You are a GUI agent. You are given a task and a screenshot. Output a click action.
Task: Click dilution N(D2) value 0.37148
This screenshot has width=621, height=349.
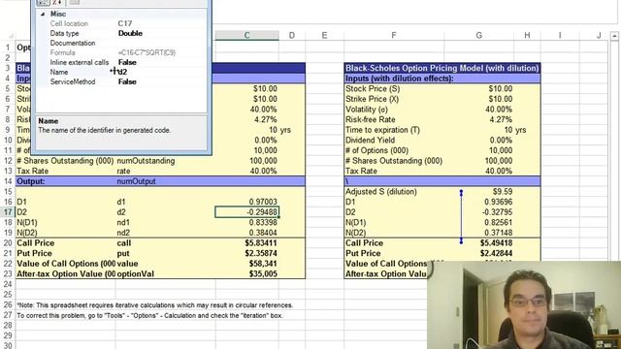[498, 233]
